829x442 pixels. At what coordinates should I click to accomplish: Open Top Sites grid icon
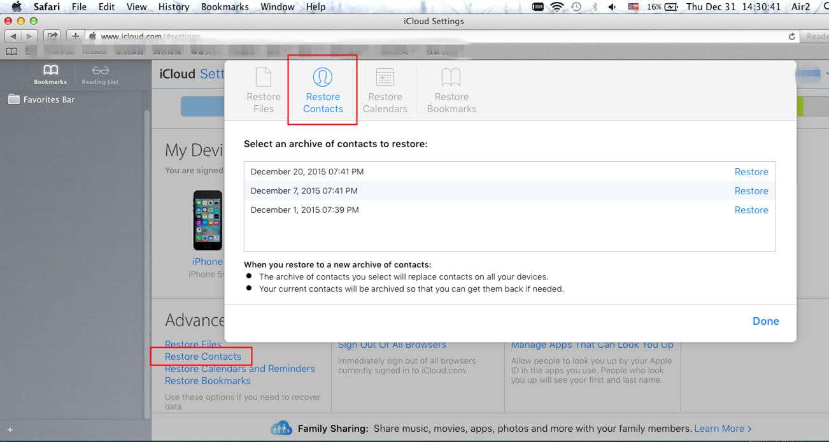31,52
